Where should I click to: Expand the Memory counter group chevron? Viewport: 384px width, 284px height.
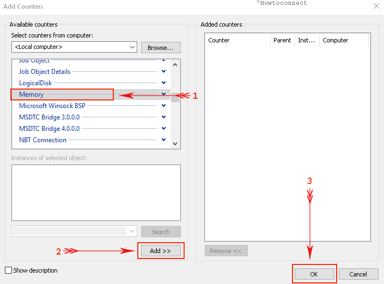coord(163,94)
